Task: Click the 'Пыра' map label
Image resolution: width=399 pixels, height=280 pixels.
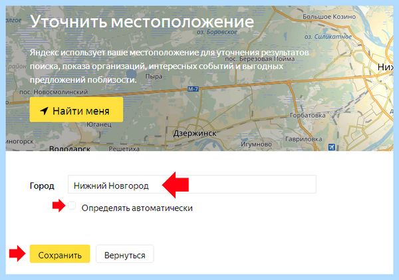Action: pyautogui.click(x=154, y=76)
